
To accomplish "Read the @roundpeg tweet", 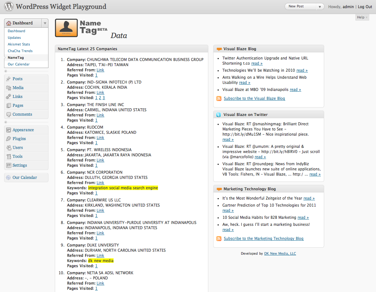I will point(315,174).
